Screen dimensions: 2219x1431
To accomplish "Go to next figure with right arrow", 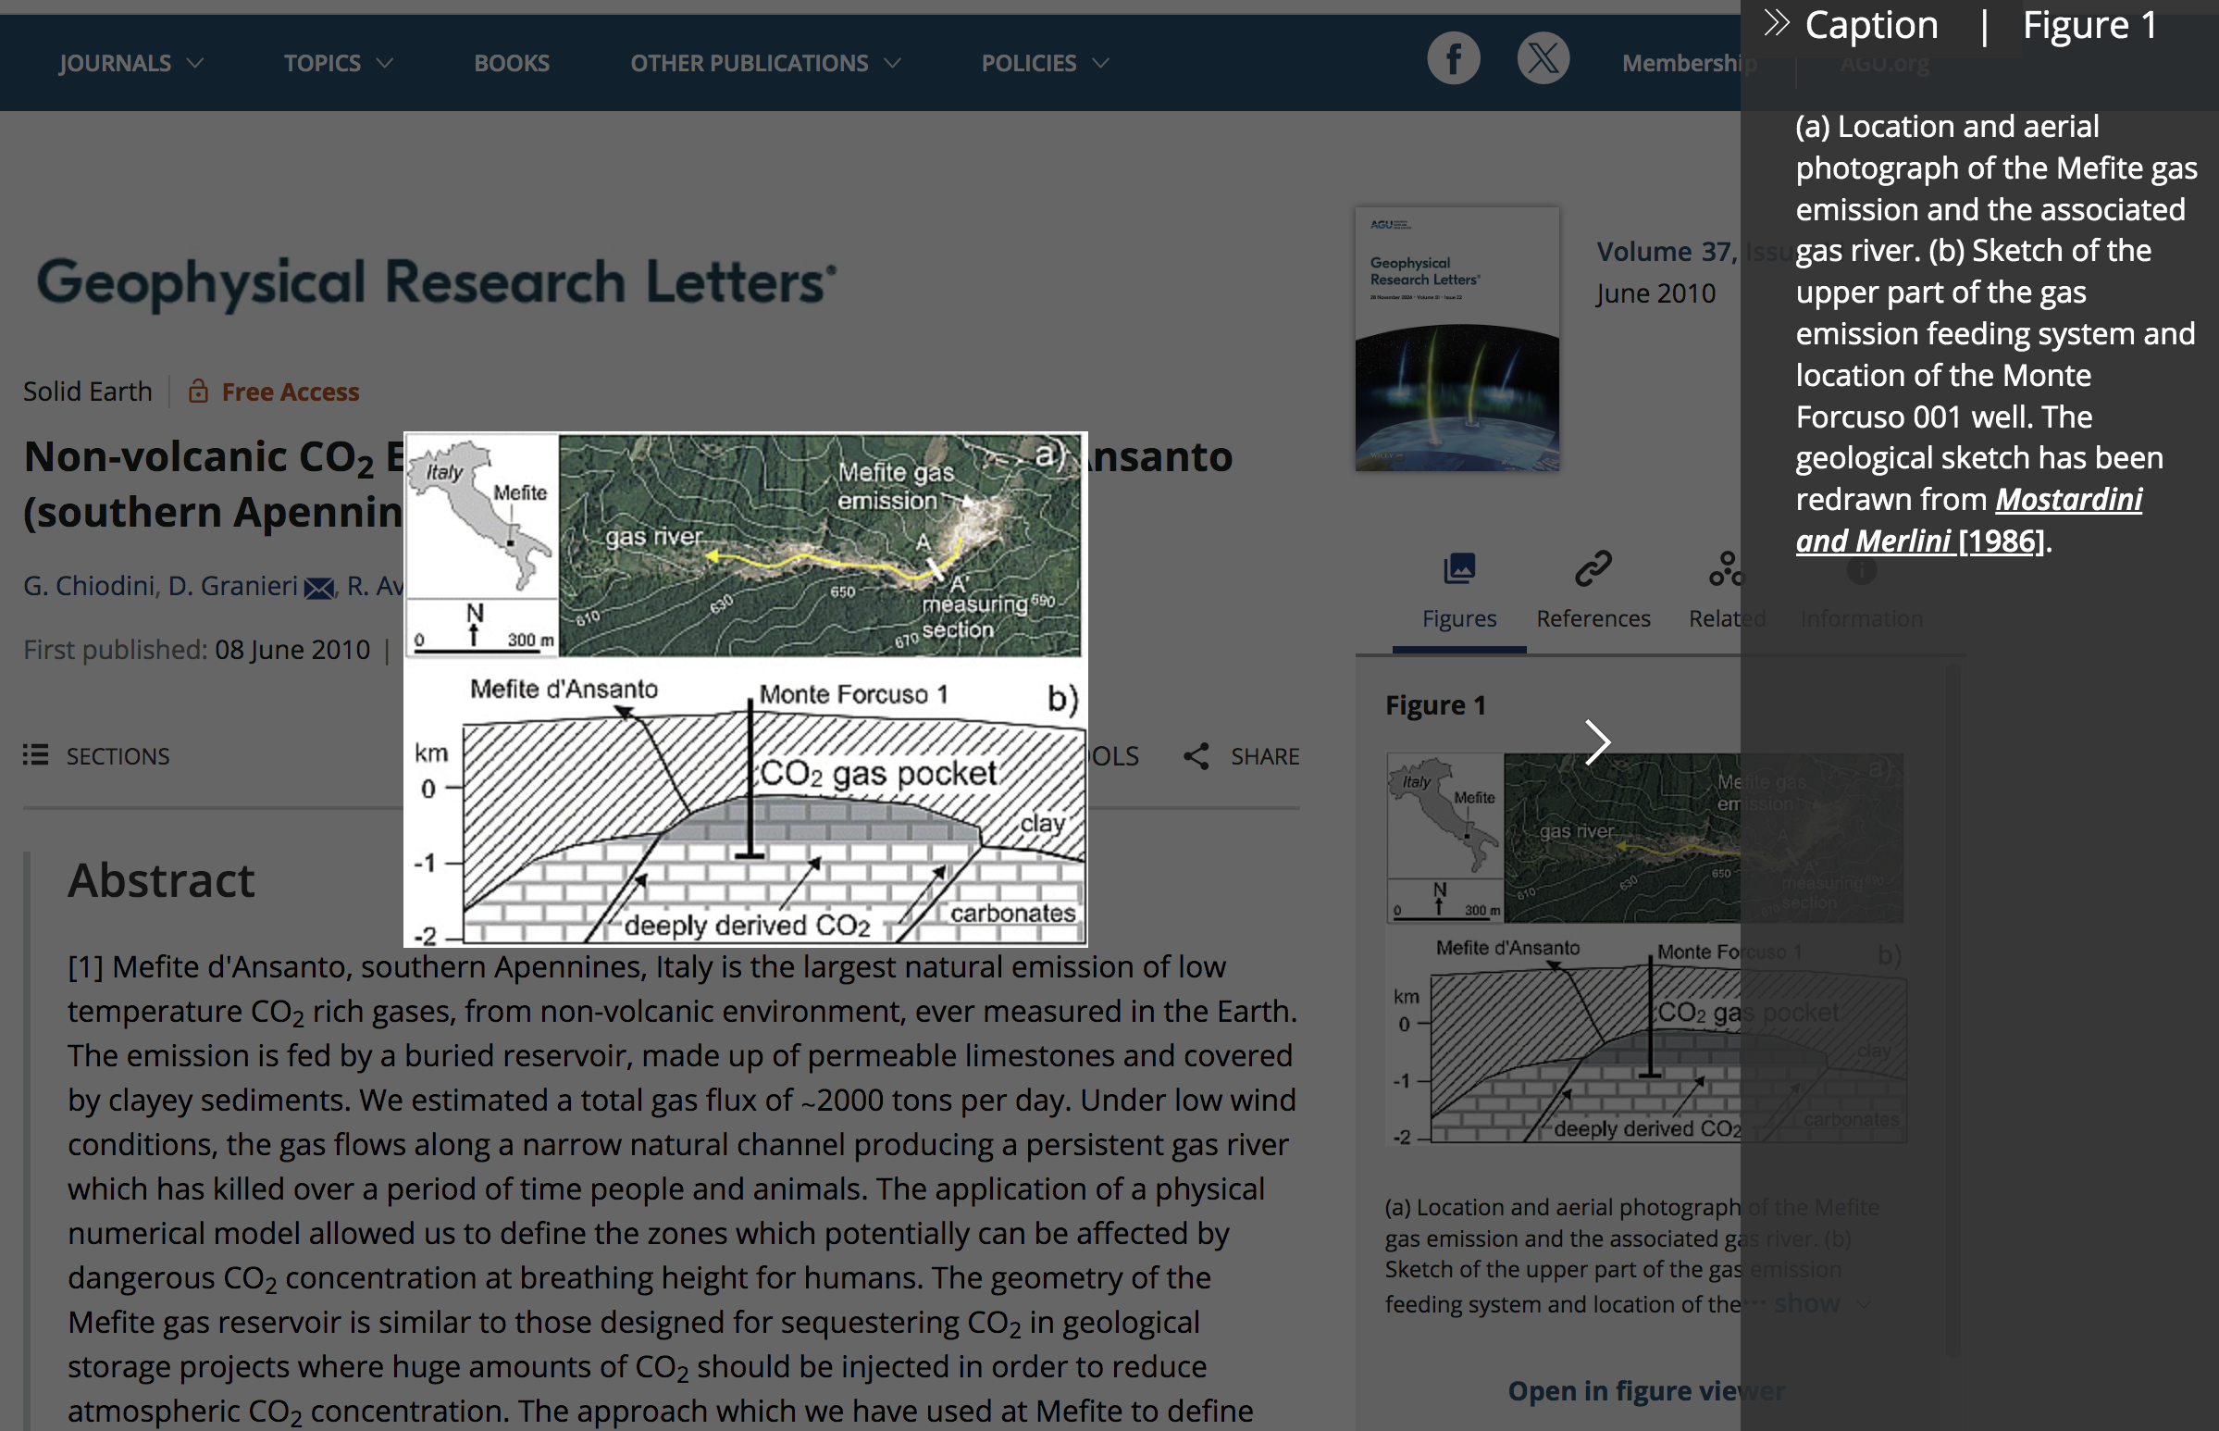I will [x=1596, y=741].
